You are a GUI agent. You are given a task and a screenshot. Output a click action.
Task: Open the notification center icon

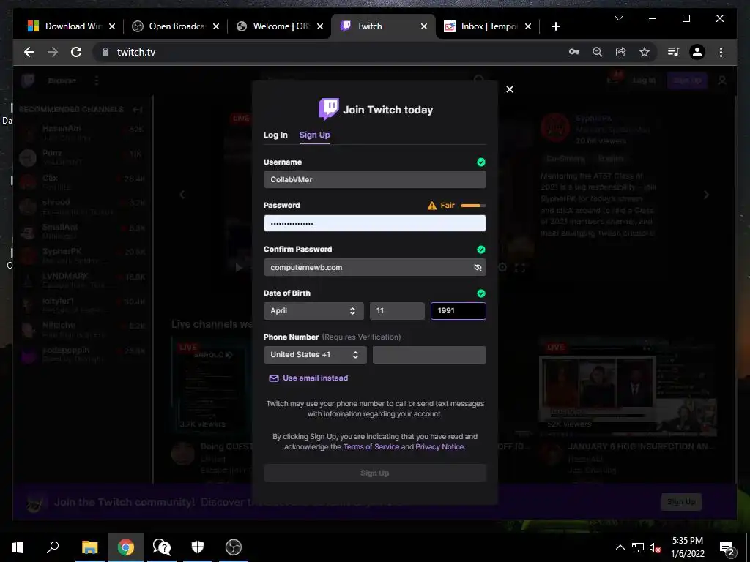click(727, 547)
